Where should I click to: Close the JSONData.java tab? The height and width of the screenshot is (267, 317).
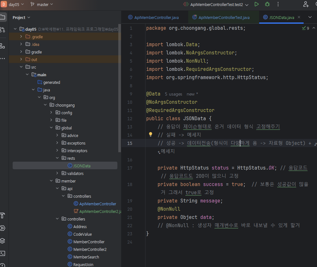tap(299, 17)
